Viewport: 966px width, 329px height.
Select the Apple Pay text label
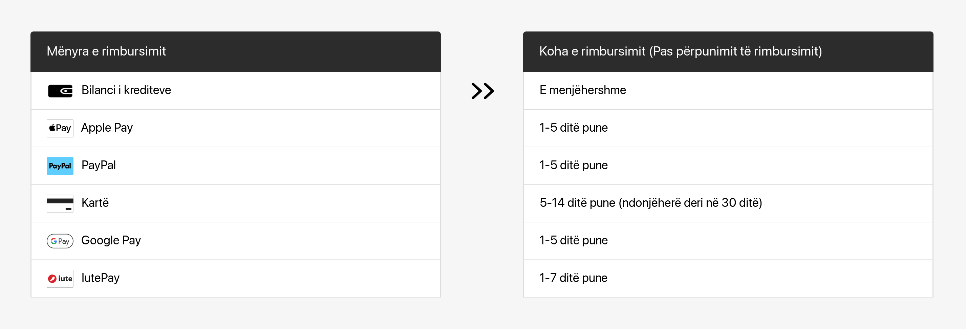coord(107,128)
